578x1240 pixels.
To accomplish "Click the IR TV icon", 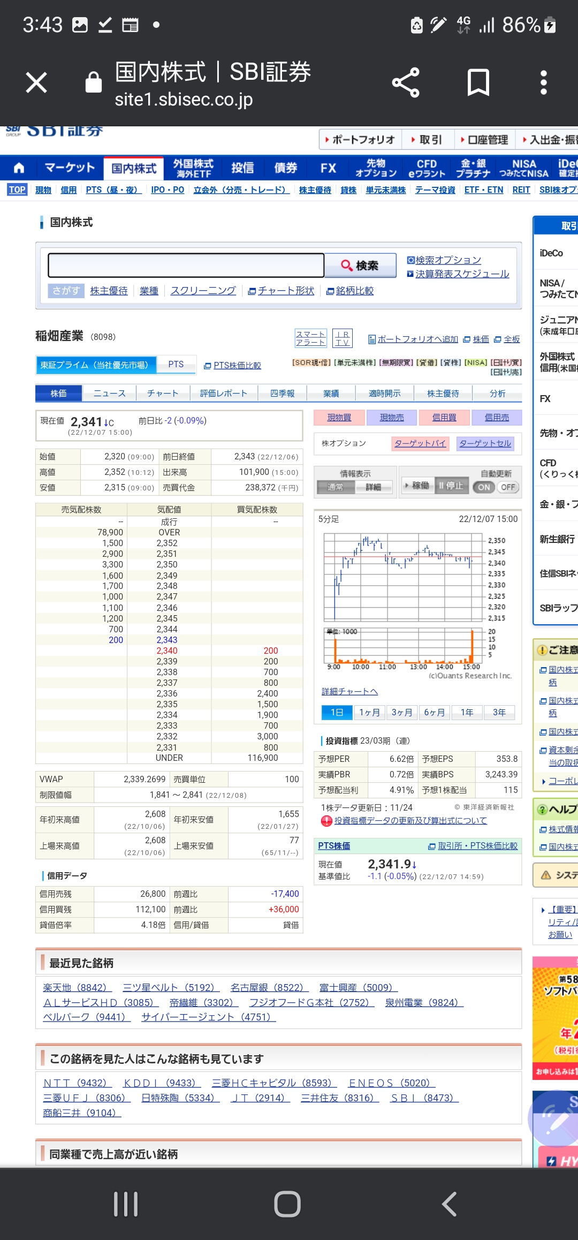I will (x=342, y=338).
